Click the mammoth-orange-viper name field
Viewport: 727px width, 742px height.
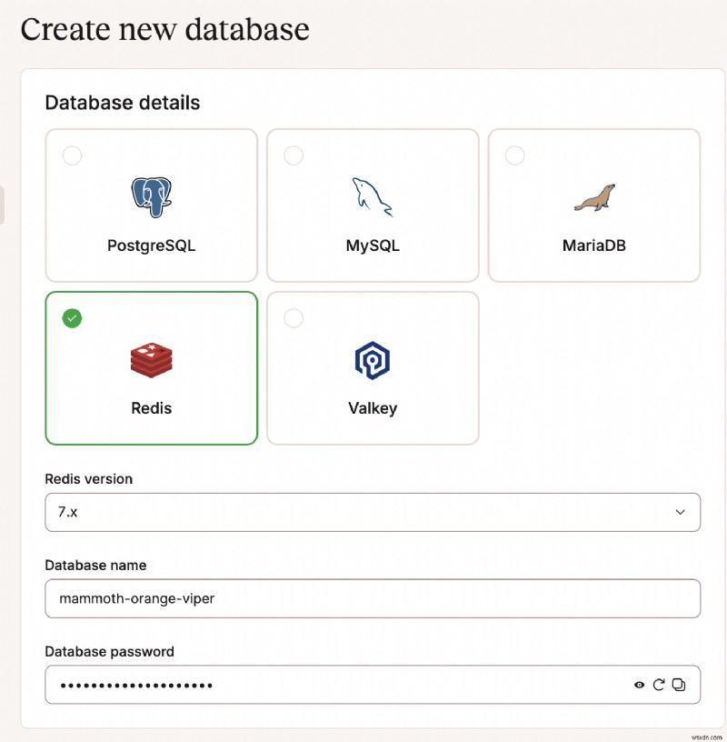click(x=373, y=598)
